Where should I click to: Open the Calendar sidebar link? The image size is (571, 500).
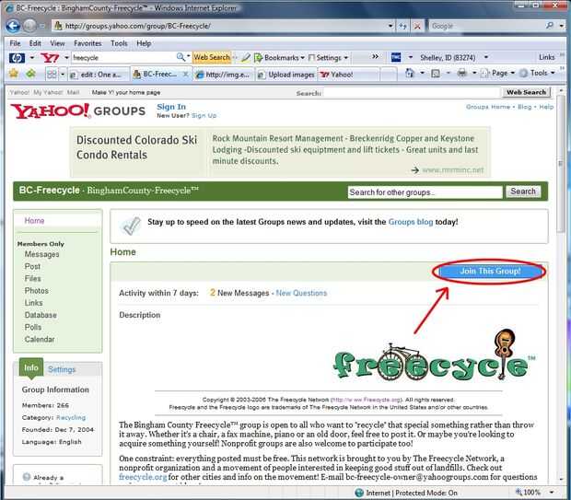pyautogui.click(x=40, y=339)
